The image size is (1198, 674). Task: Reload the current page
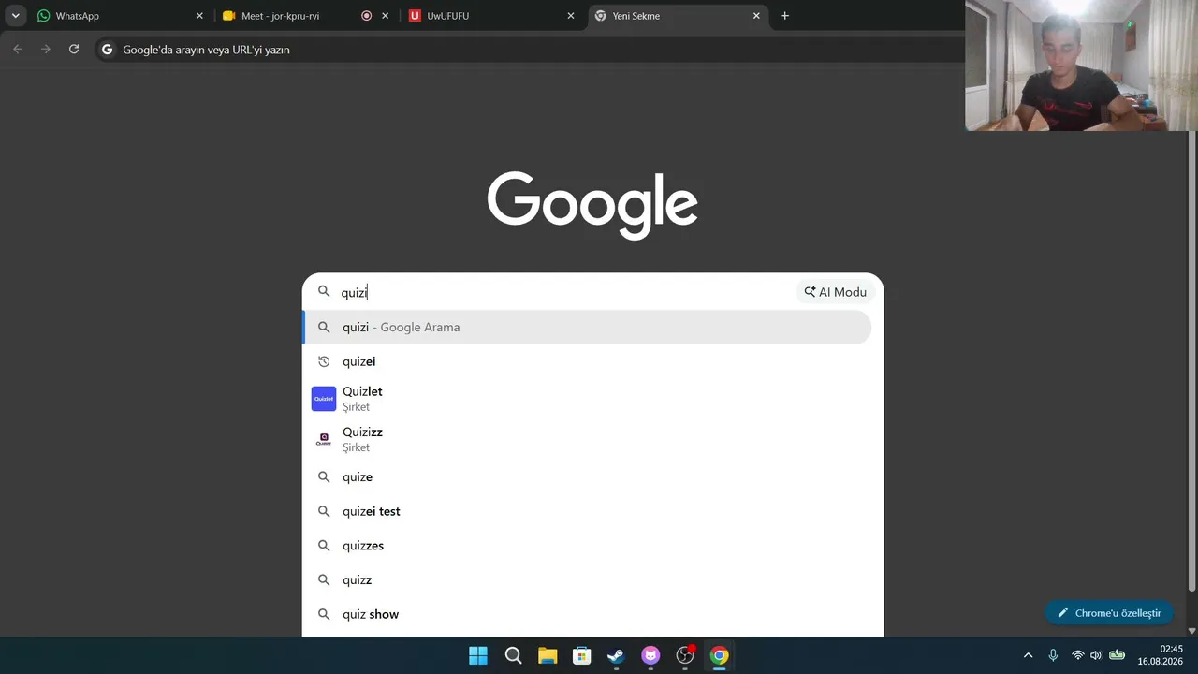[74, 49]
